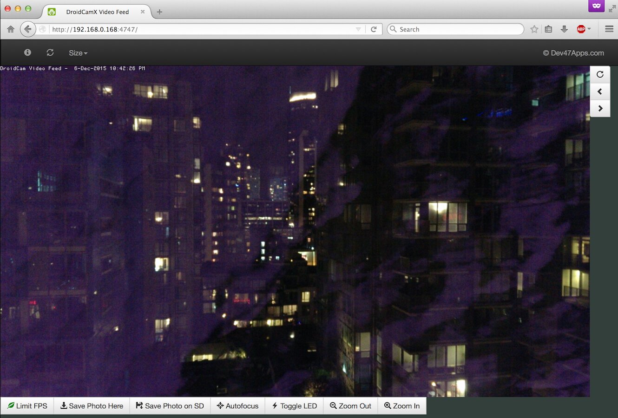This screenshot has width=618, height=418.
Task: Expand the URL history dropdown arrow
Action: (x=358, y=29)
